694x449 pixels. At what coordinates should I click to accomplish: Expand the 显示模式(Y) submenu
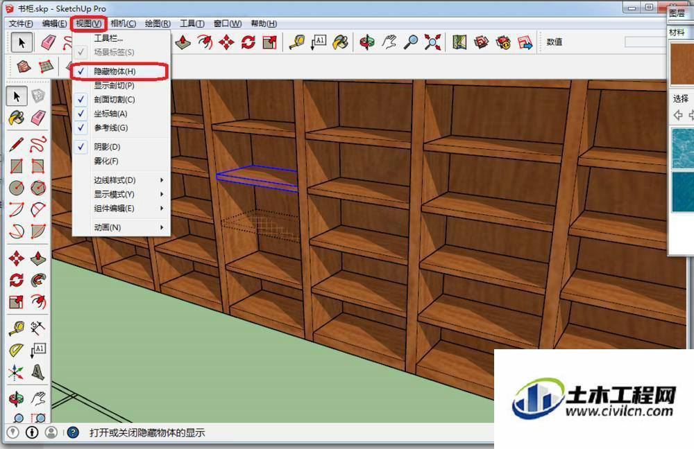[x=121, y=194]
